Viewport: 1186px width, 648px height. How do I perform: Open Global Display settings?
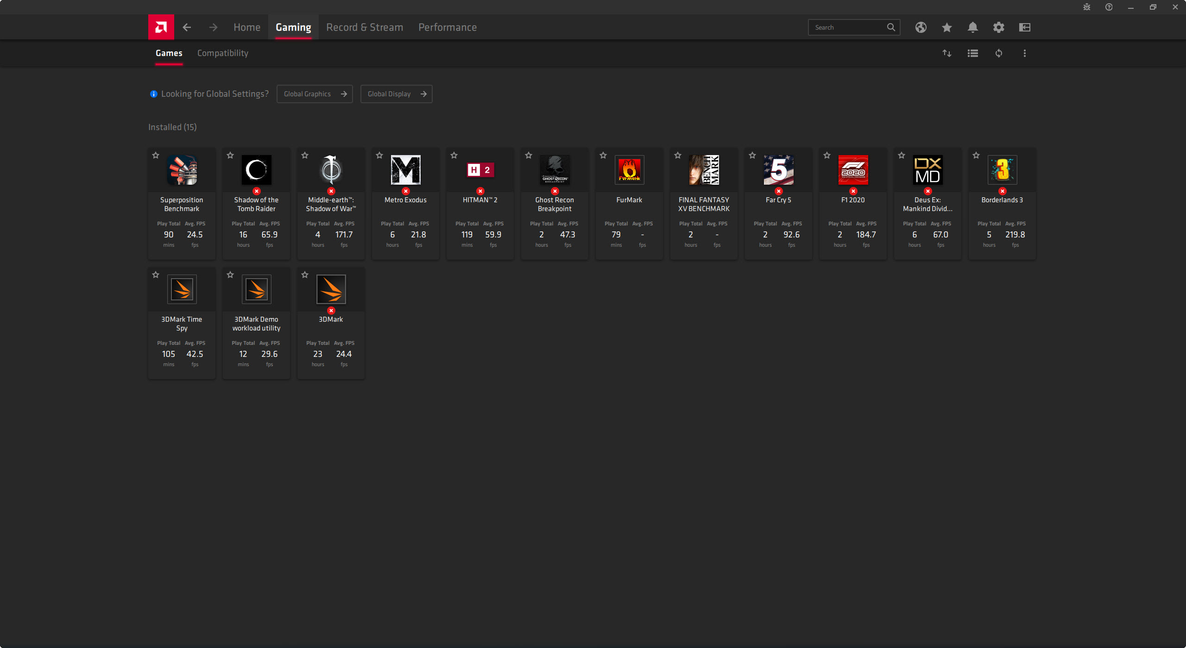[396, 94]
